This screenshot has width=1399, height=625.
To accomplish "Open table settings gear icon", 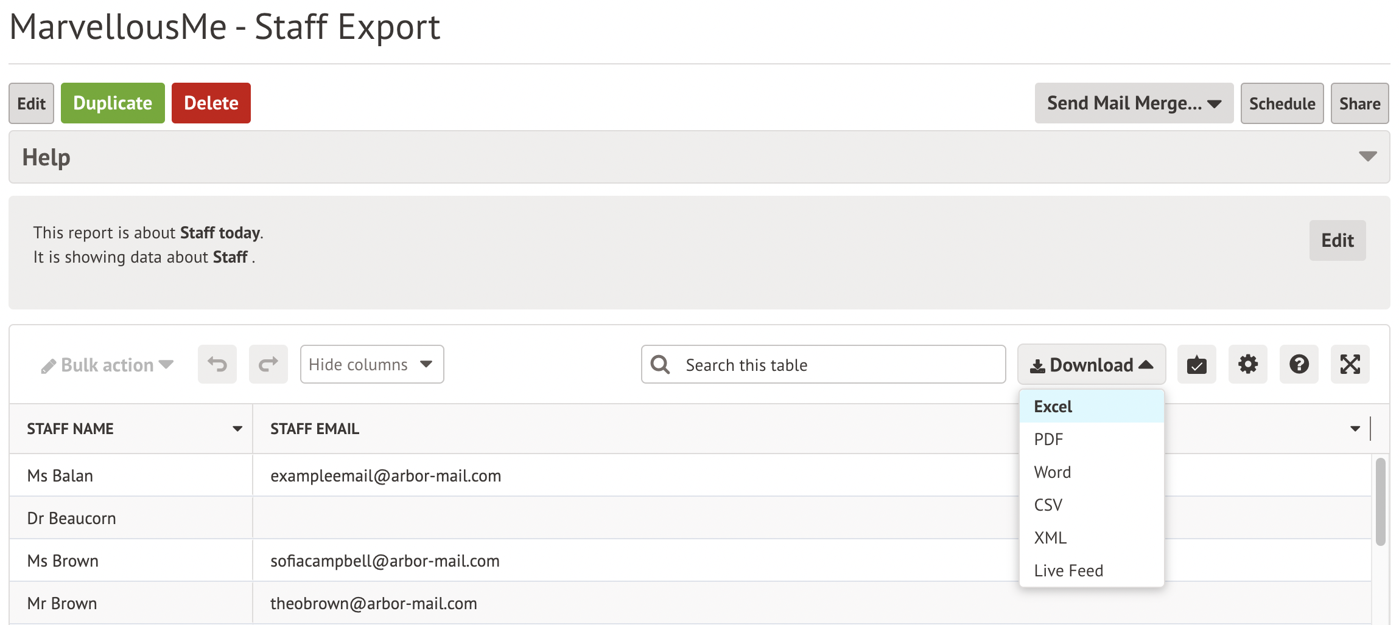I will 1247,364.
